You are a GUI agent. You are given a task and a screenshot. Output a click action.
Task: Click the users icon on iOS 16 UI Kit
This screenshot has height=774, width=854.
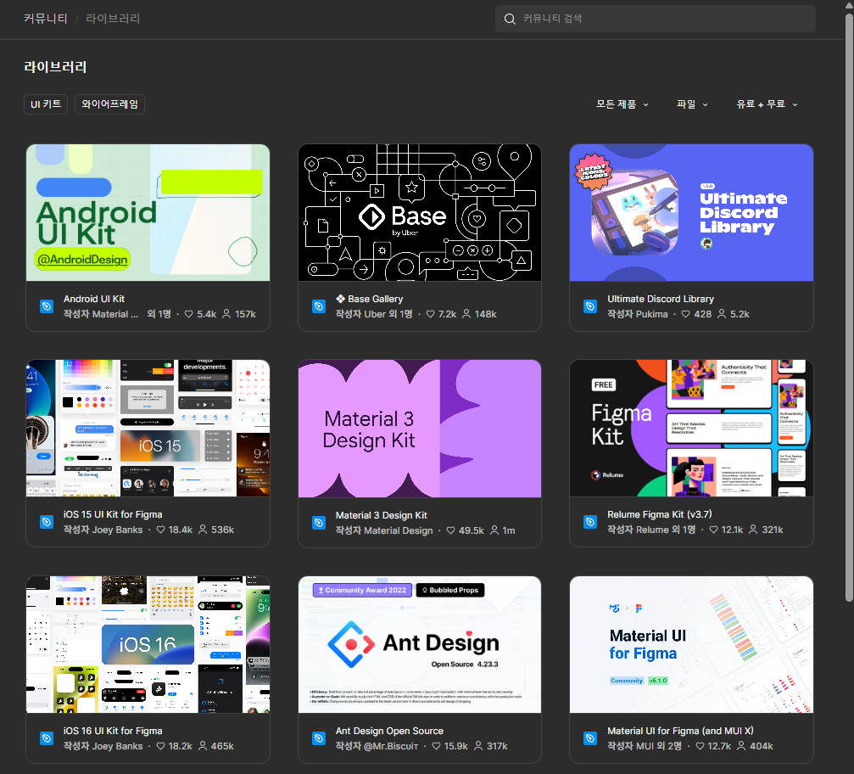click(x=202, y=746)
